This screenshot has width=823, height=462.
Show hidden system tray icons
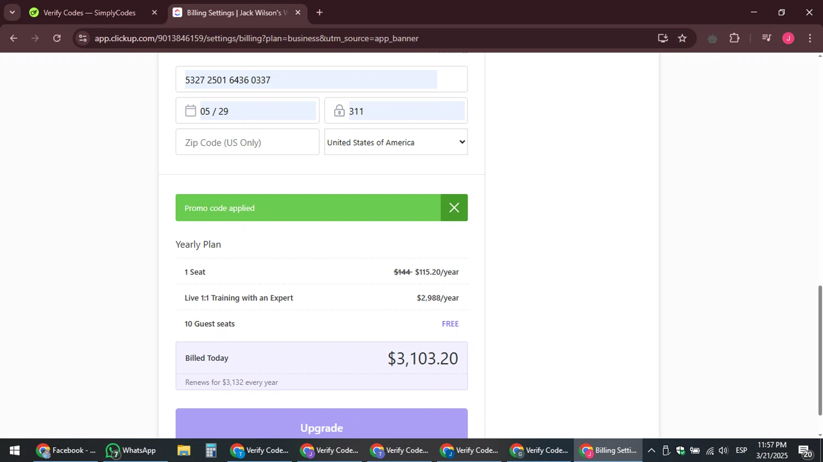[651, 450]
